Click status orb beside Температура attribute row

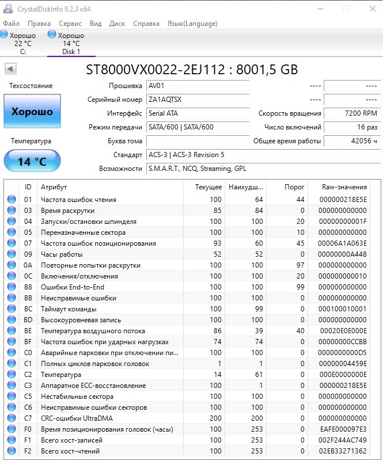[12, 375]
